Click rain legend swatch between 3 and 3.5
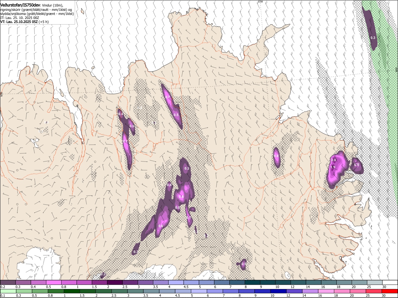This screenshot has height=298, width=398. [x=135, y=291]
